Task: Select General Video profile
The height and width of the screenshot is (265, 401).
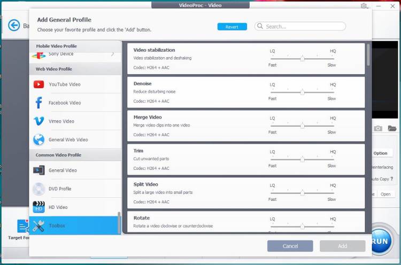Action: pos(75,170)
